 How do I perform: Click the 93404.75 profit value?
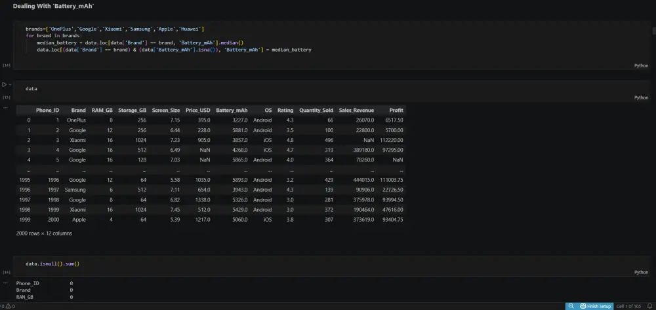(393, 220)
